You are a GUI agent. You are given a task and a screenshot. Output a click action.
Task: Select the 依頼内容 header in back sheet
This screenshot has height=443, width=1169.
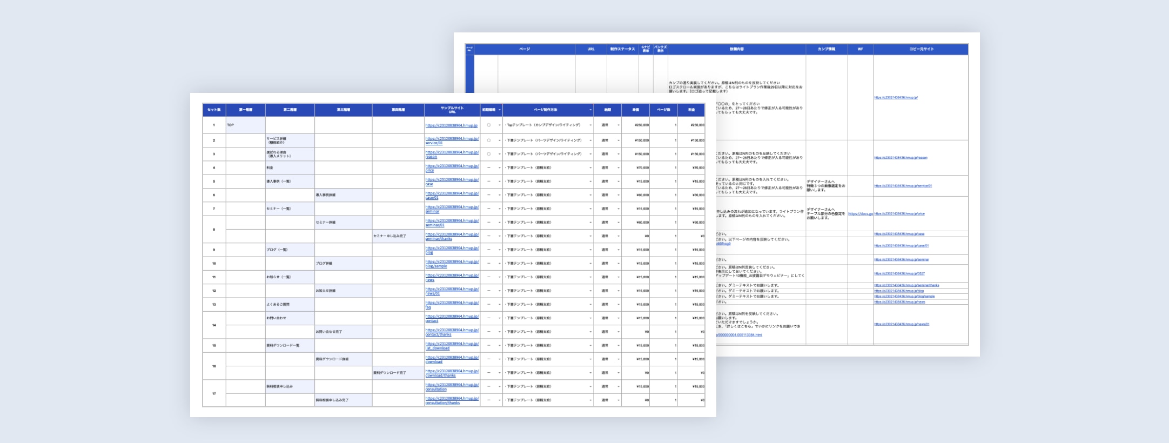coord(736,49)
